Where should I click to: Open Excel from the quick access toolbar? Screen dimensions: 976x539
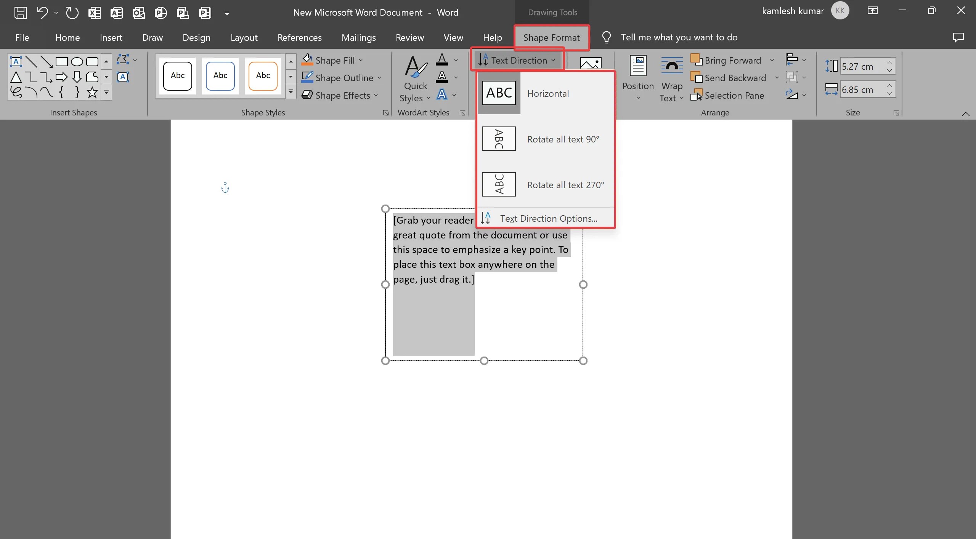[94, 13]
